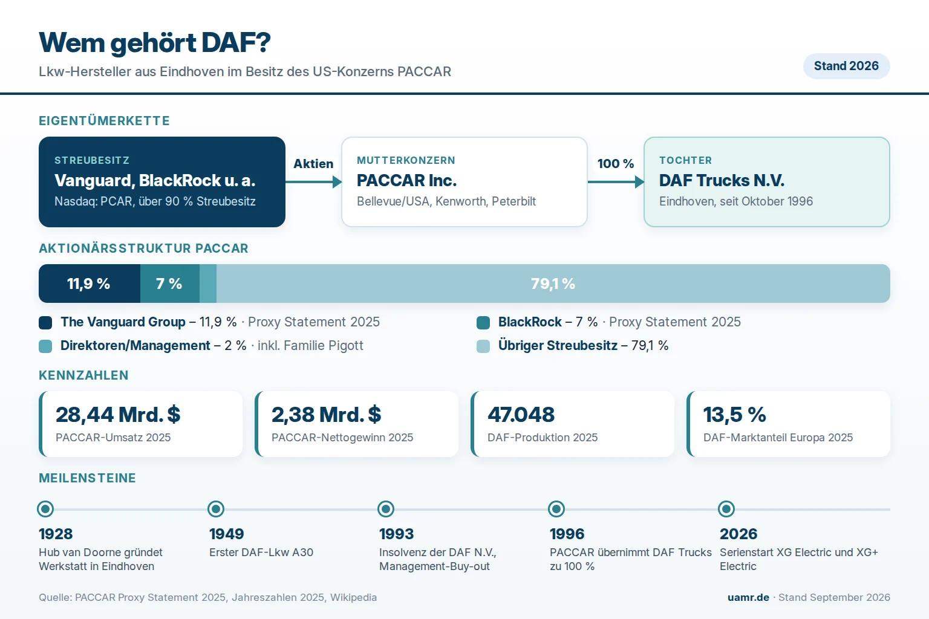Open the 13,5 % Marktanteil card
This screenshot has height=619, width=929.
[x=789, y=424]
